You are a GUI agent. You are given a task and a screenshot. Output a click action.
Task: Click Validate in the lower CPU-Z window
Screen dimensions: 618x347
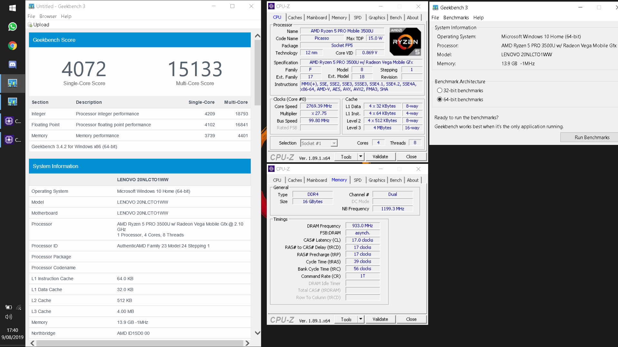pyautogui.click(x=380, y=319)
